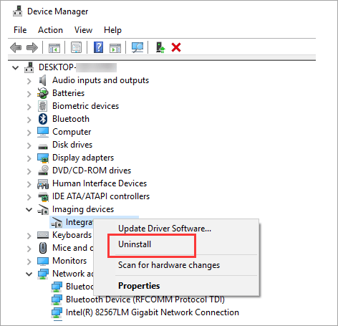Viewport: 338px width, 326px height.
Task: Expand the Audio inputs and outputs node
Action: (29, 81)
